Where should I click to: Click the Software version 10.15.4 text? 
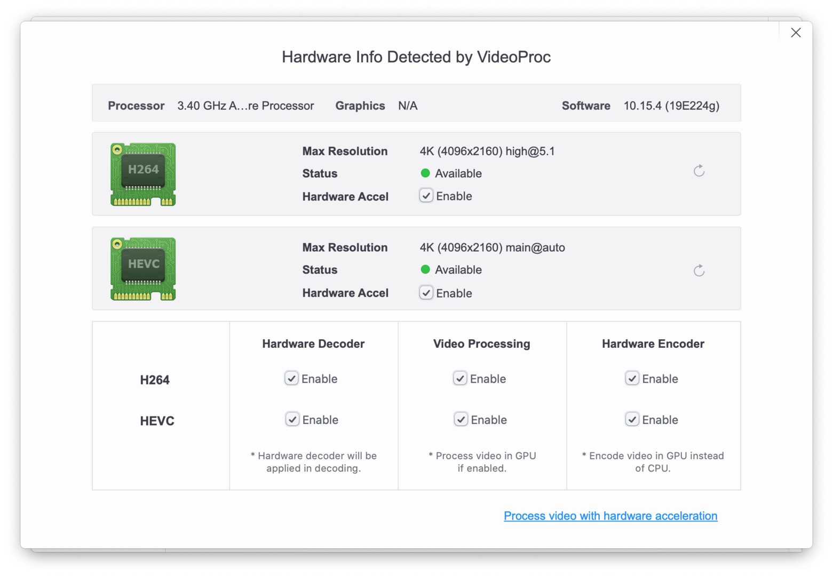click(671, 106)
